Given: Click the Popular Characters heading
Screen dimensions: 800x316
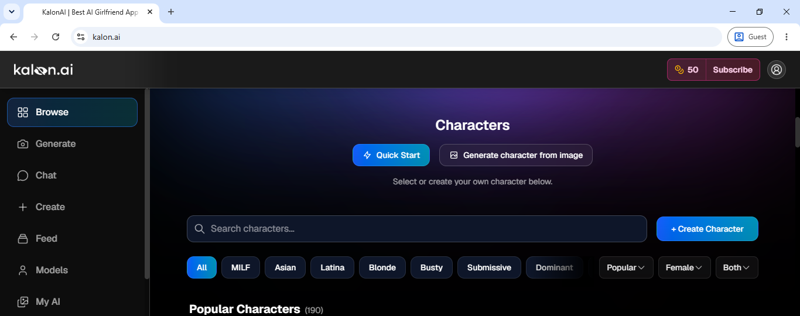Looking at the screenshot, I should click(x=244, y=309).
